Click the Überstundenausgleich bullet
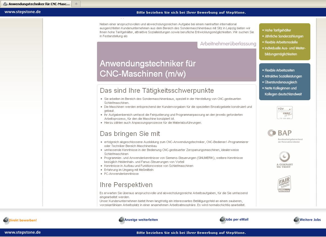The width and height of the screenshot is (326, 237). [x=281, y=82]
